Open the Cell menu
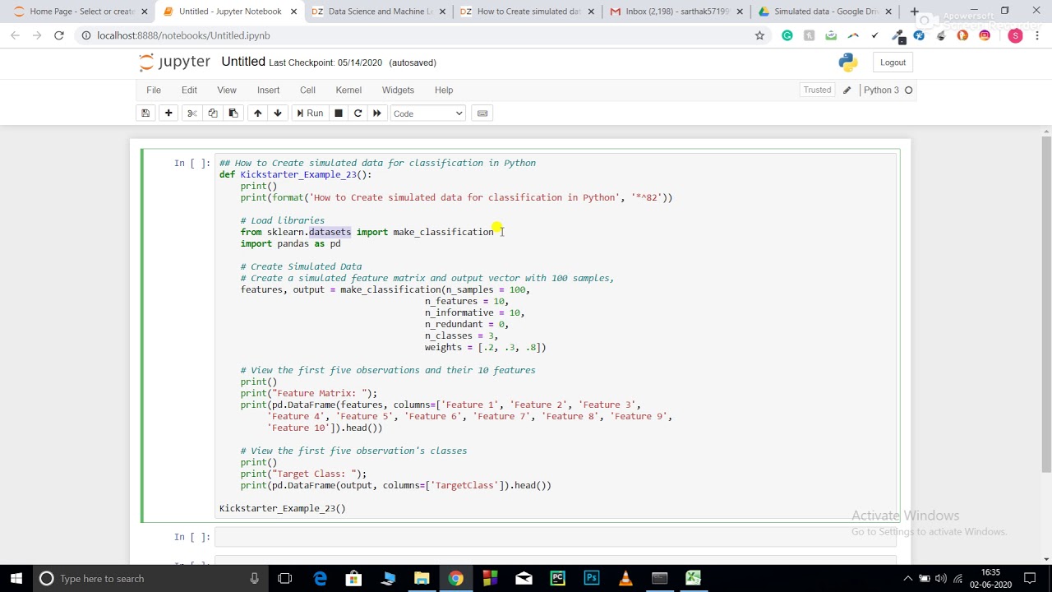This screenshot has height=592, width=1052. (x=307, y=90)
